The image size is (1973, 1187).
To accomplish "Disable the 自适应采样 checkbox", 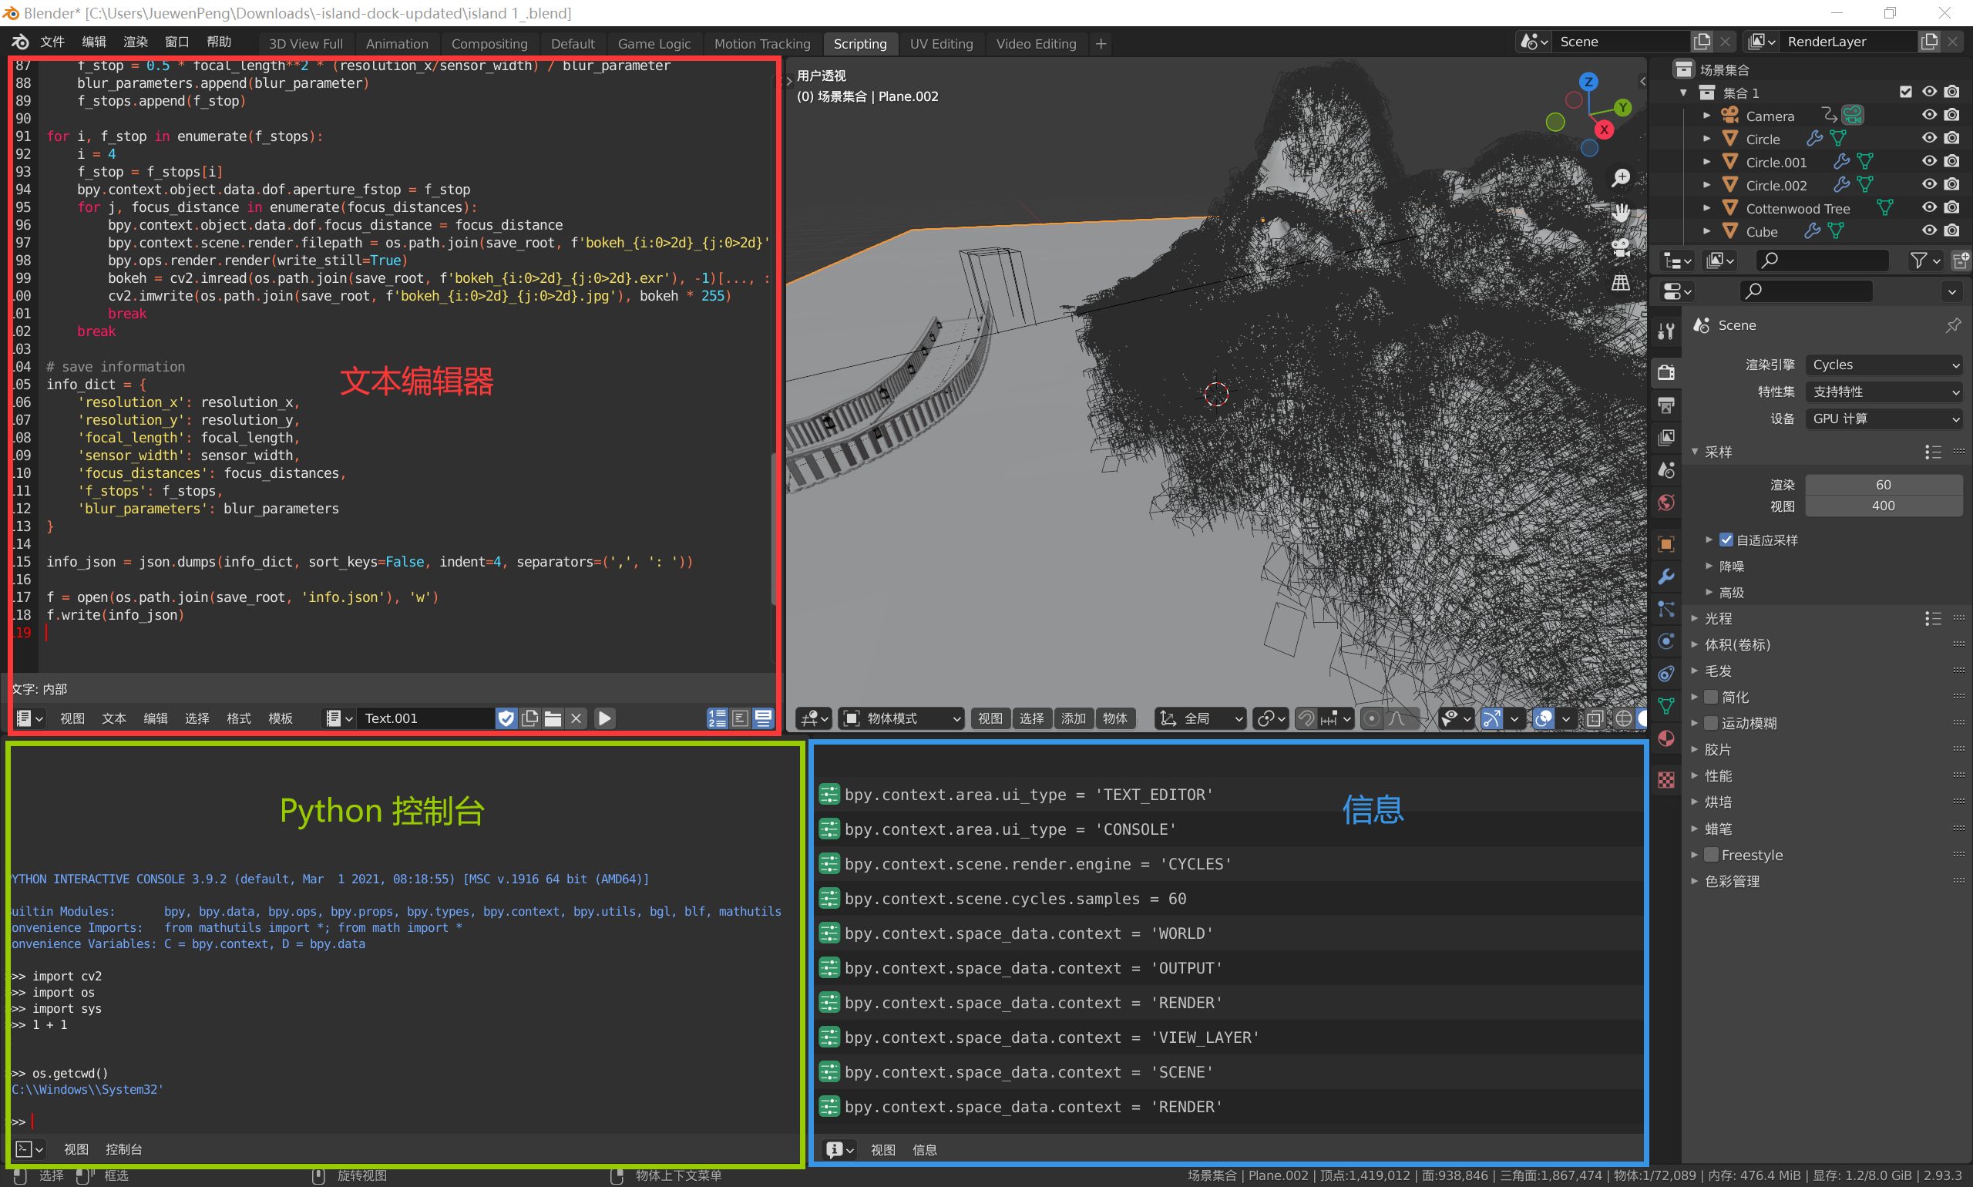I will coord(1726,540).
